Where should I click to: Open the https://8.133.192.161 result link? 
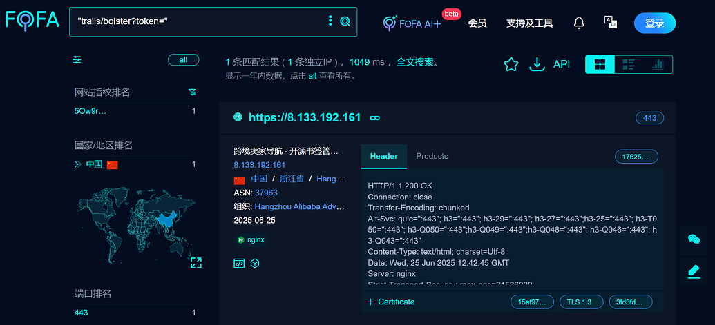(305, 117)
